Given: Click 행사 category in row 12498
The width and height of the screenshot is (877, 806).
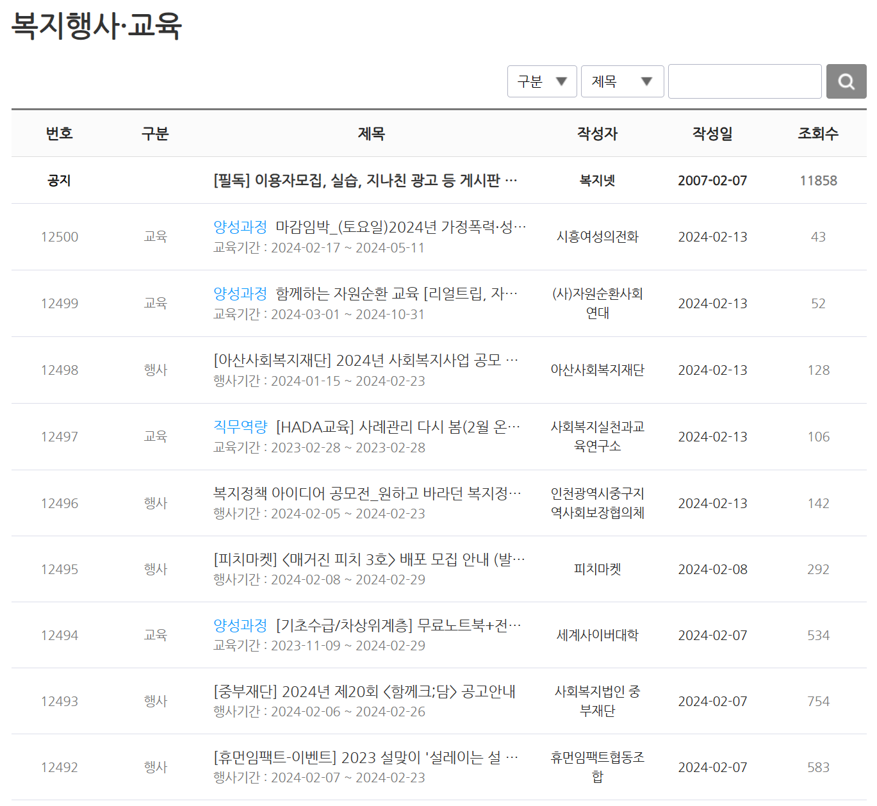Looking at the screenshot, I should (x=155, y=370).
